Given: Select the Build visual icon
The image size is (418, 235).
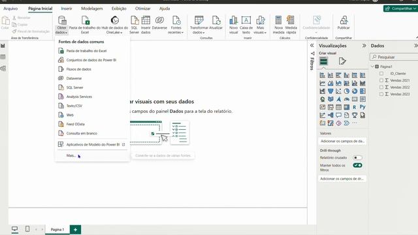Looking at the screenshot, I should (324, 61).
